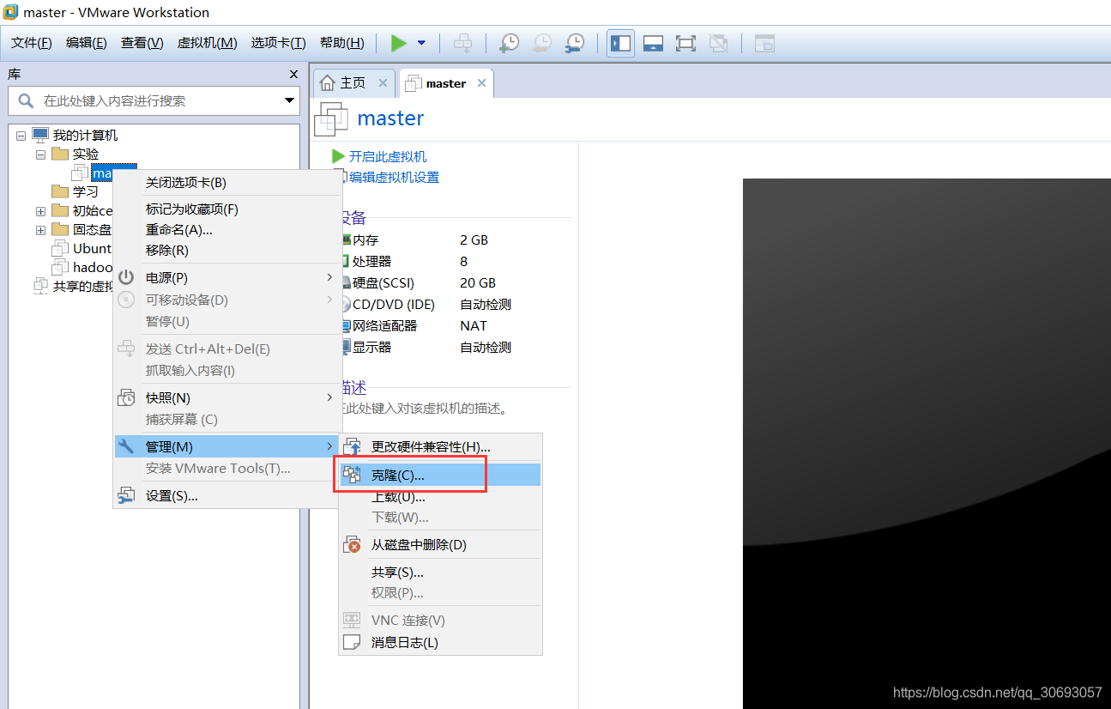The image size is (1111, 709).
Task: Open the library search dropdown arrow
Action: point(289,100)
